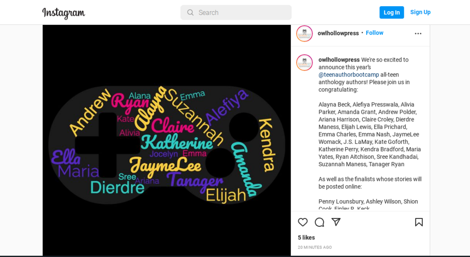Click the game controller name cloud image
This screenshot has width=470, height=257.
point(167,140)
